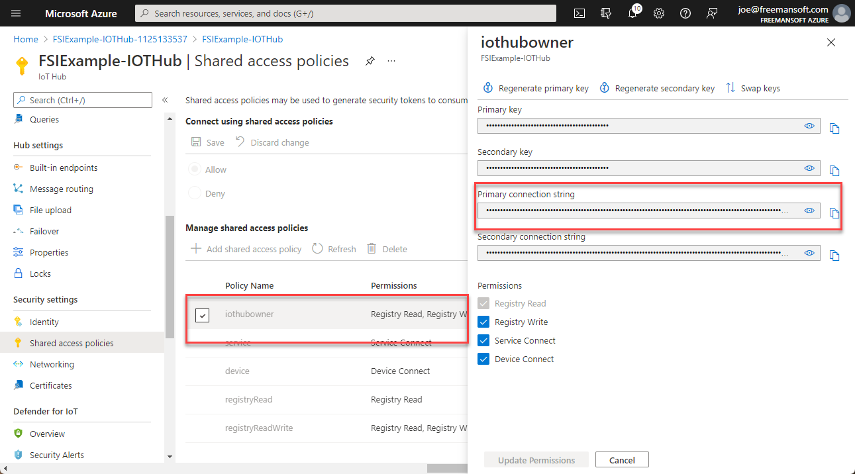The width and height of the screenshot is (855, 474).
Task: Pin FSIExample-IOTHub blade to dashboard
Action: tap(370, 60)
